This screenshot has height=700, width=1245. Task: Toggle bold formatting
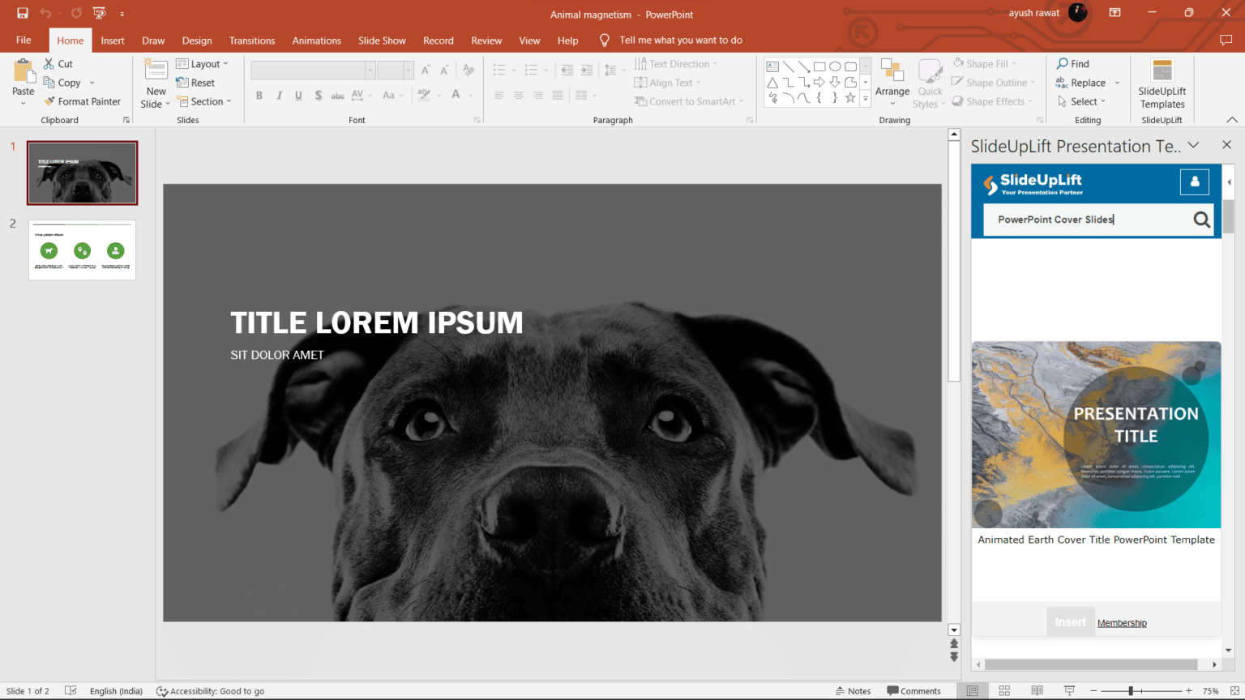coord(259,95)
